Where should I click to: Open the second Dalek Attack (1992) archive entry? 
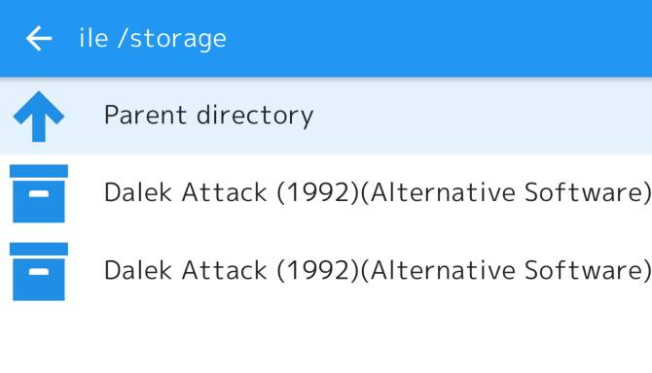326,271
